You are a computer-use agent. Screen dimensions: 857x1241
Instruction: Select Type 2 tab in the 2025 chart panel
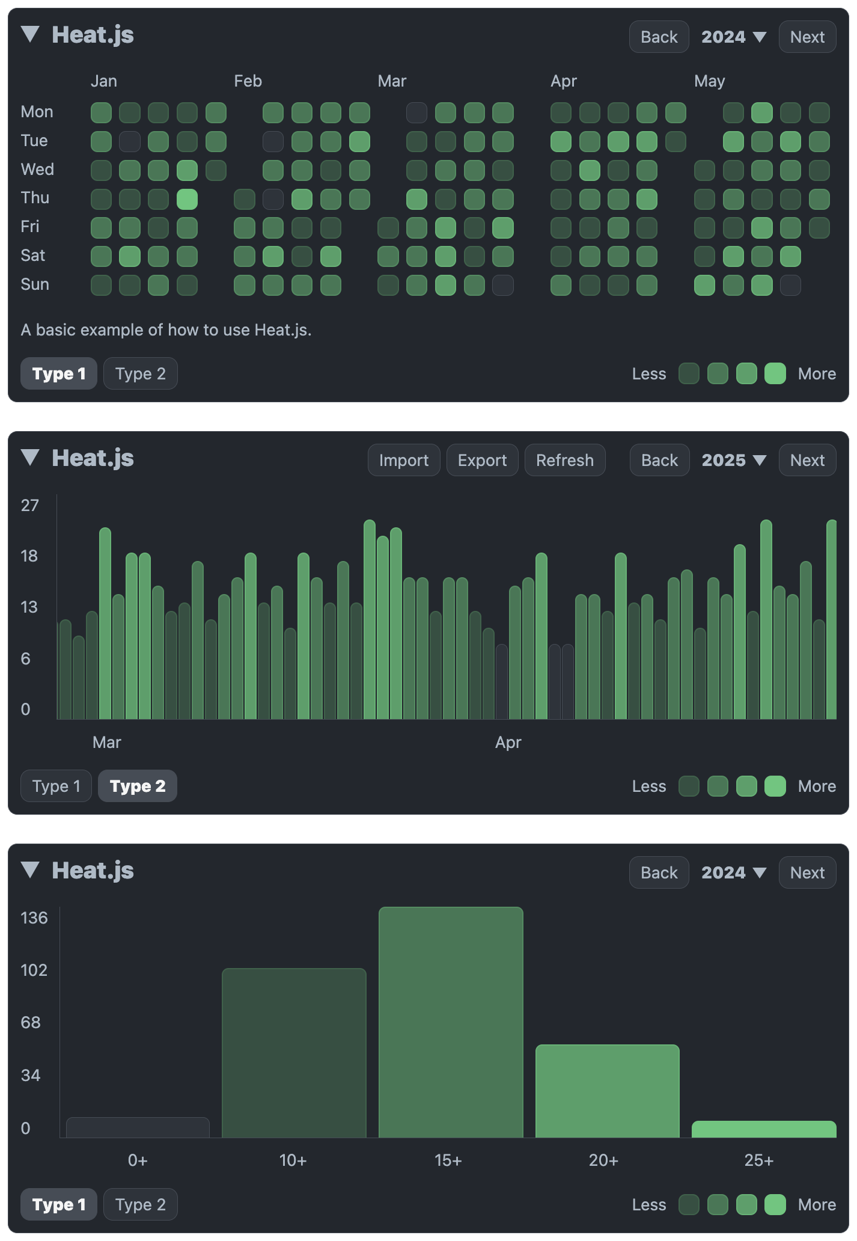point(138,786)
